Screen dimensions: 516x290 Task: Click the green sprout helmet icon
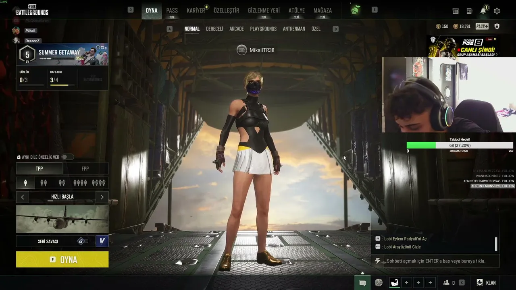[x=355, y=10]
